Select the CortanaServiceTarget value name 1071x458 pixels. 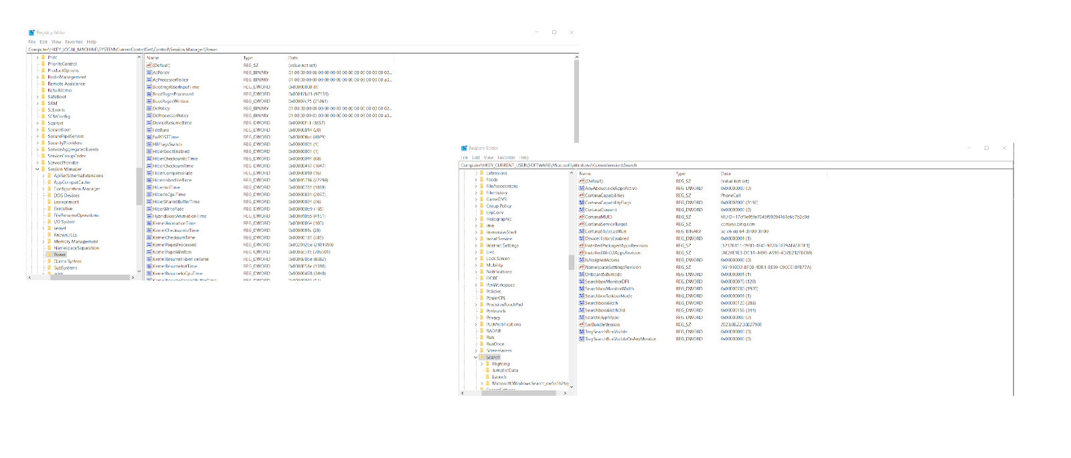(x=606, y=224)
